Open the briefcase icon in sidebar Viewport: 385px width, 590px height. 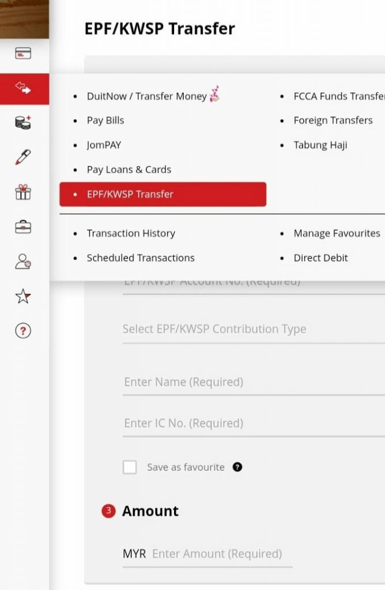point(23,227)
